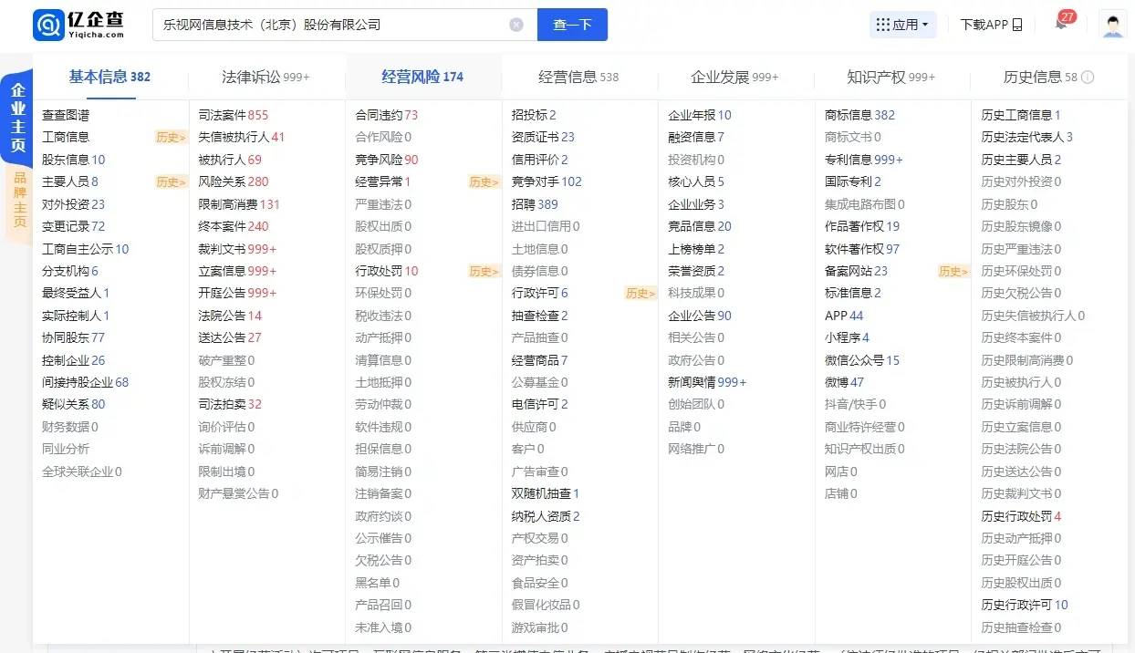Open 司法拍卖 32
Image resolution: width=1135 pixels, height=653 pixels.
tap(230, 404)
